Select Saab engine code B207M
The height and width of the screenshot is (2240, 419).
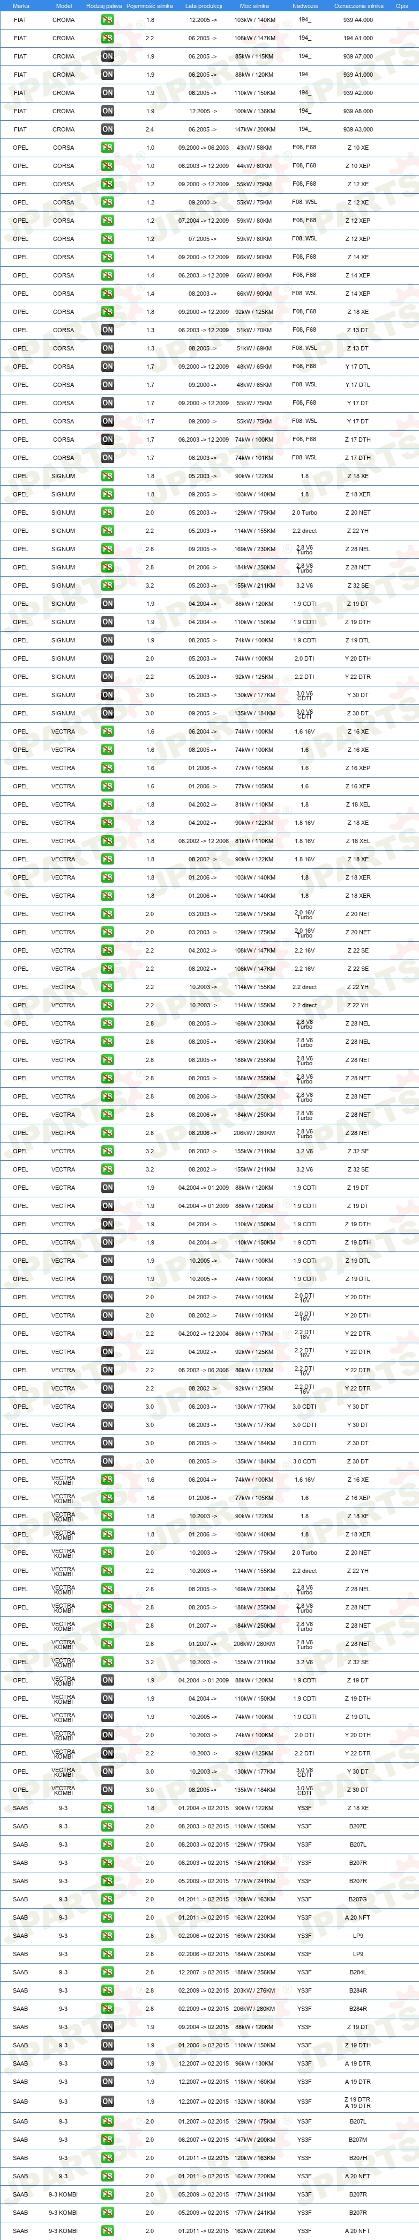coord(358,2139)
